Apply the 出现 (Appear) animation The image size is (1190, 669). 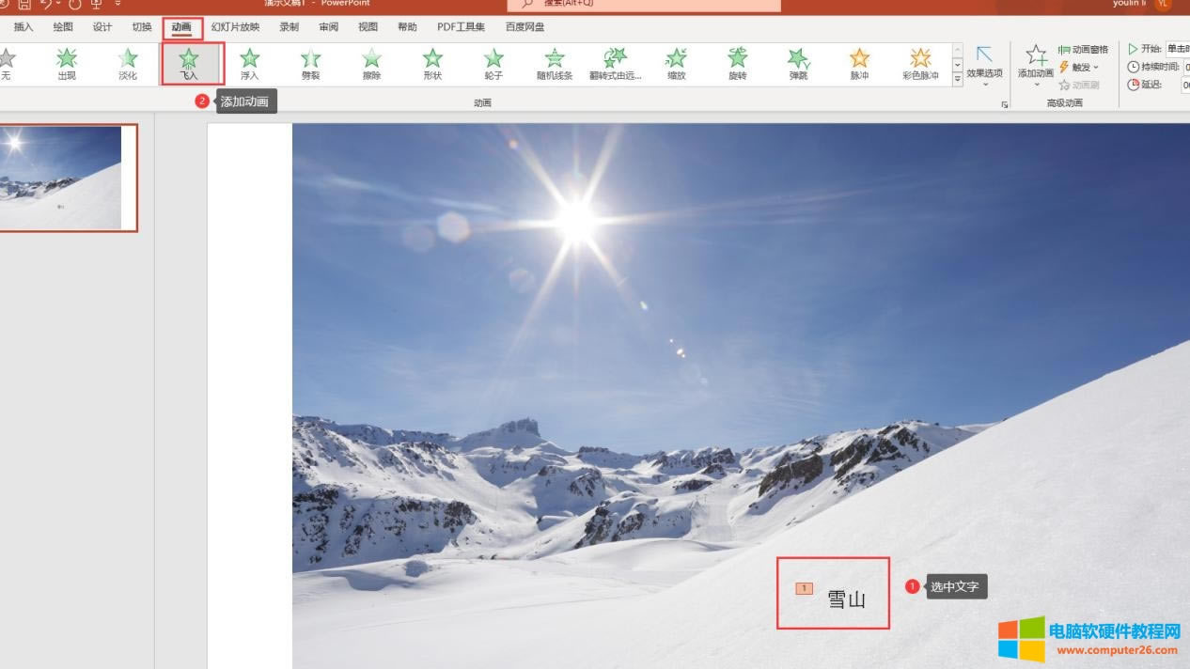point(67,64)
